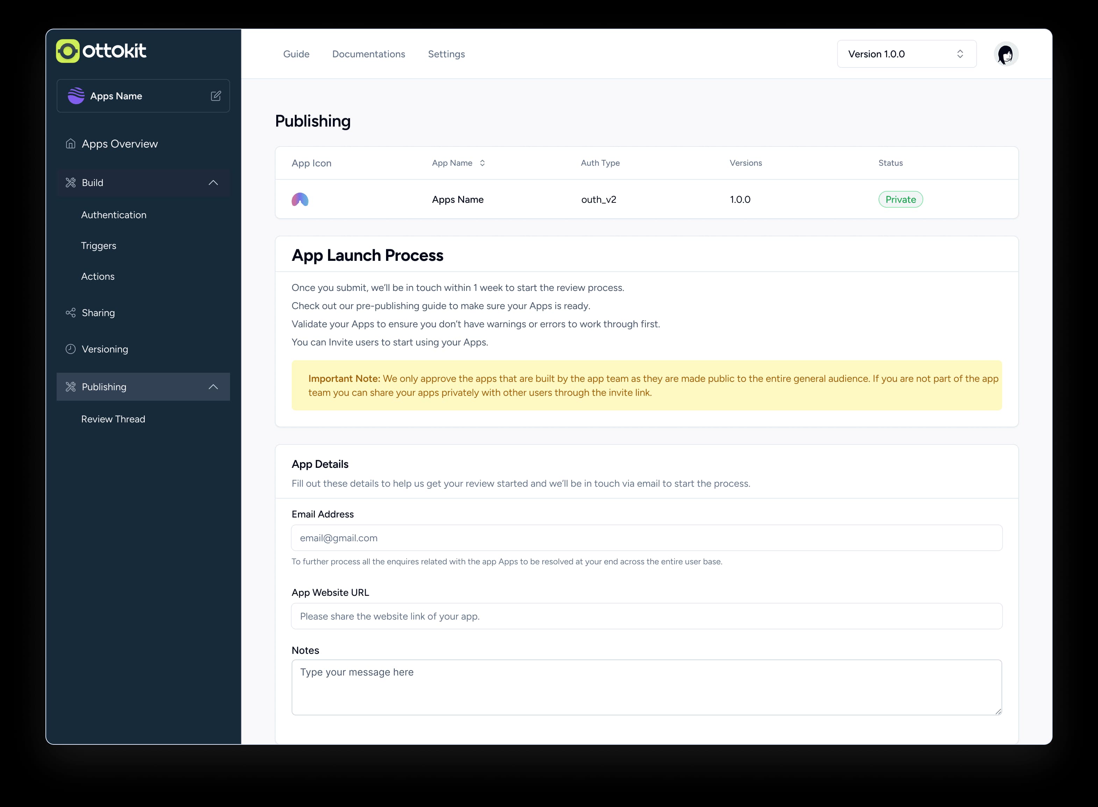
Task: Click the Versioning clock icon
Action: coord(70,348)
